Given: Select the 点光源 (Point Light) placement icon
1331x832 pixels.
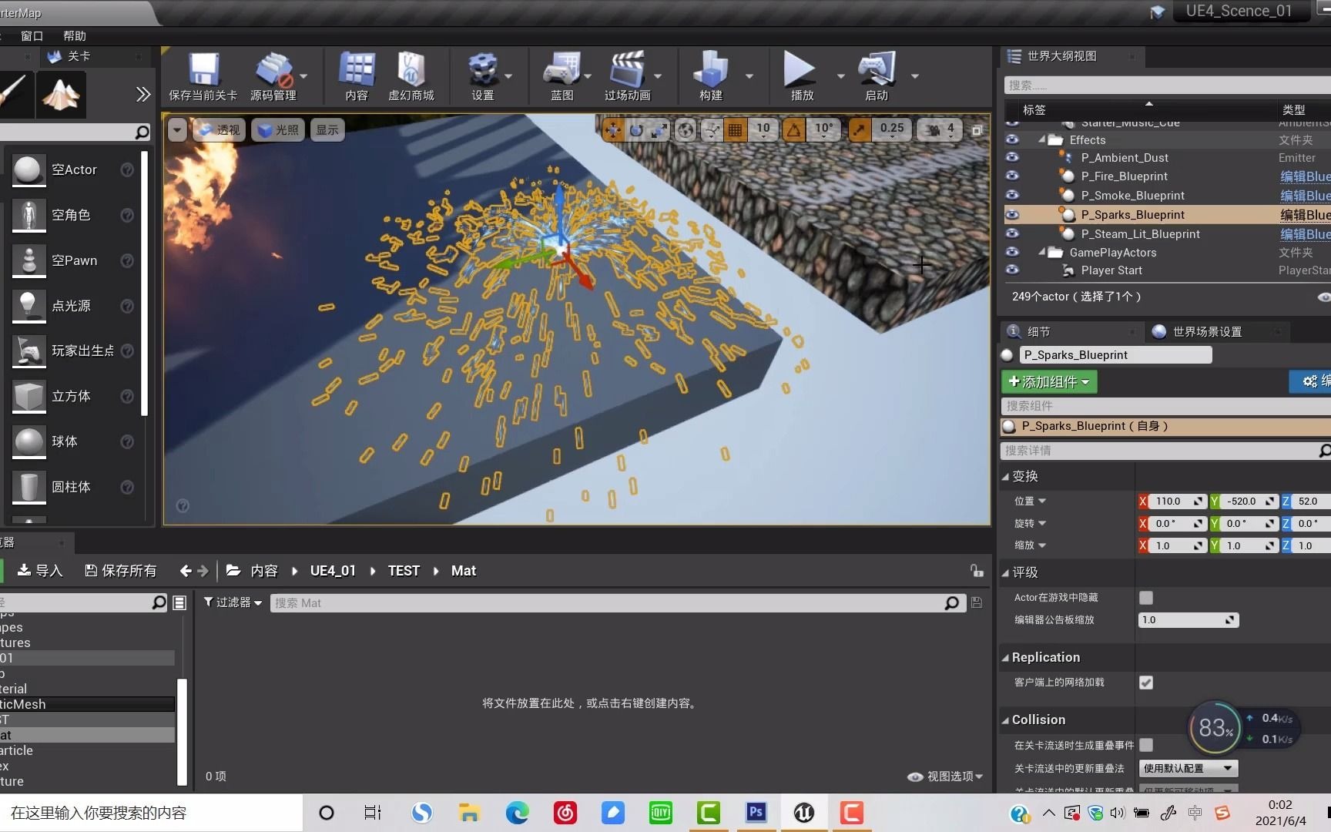Looking at the screenshot, I should (x=28, y=305).
